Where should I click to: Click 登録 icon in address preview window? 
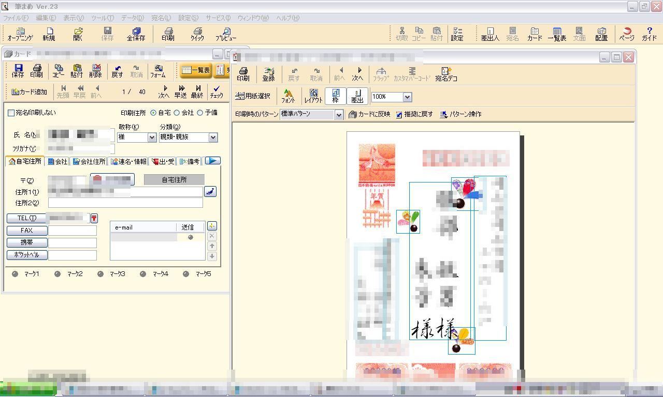[x=268, y=74]
